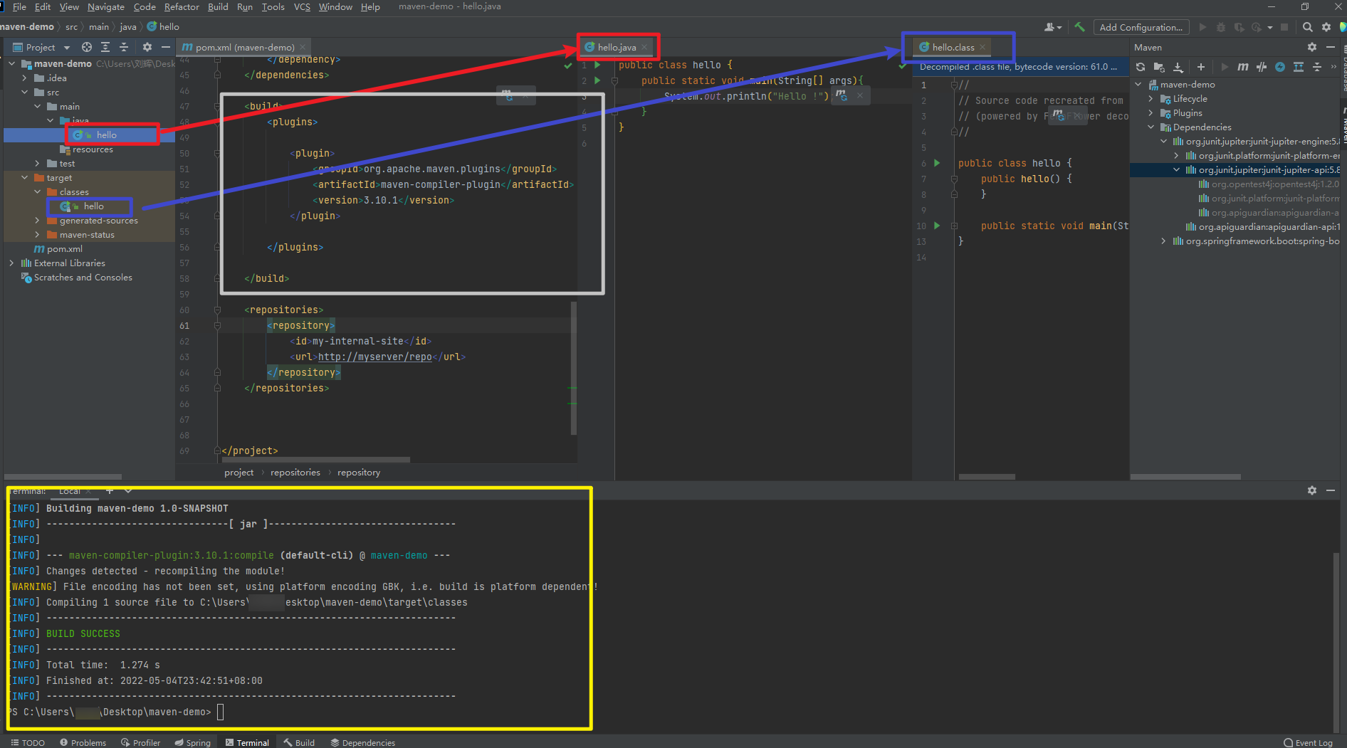The height and width of the screenshot is (748, 1347).
Task: Open the TODO tool window
Action: pyautogui.click(x=28, y=742)
